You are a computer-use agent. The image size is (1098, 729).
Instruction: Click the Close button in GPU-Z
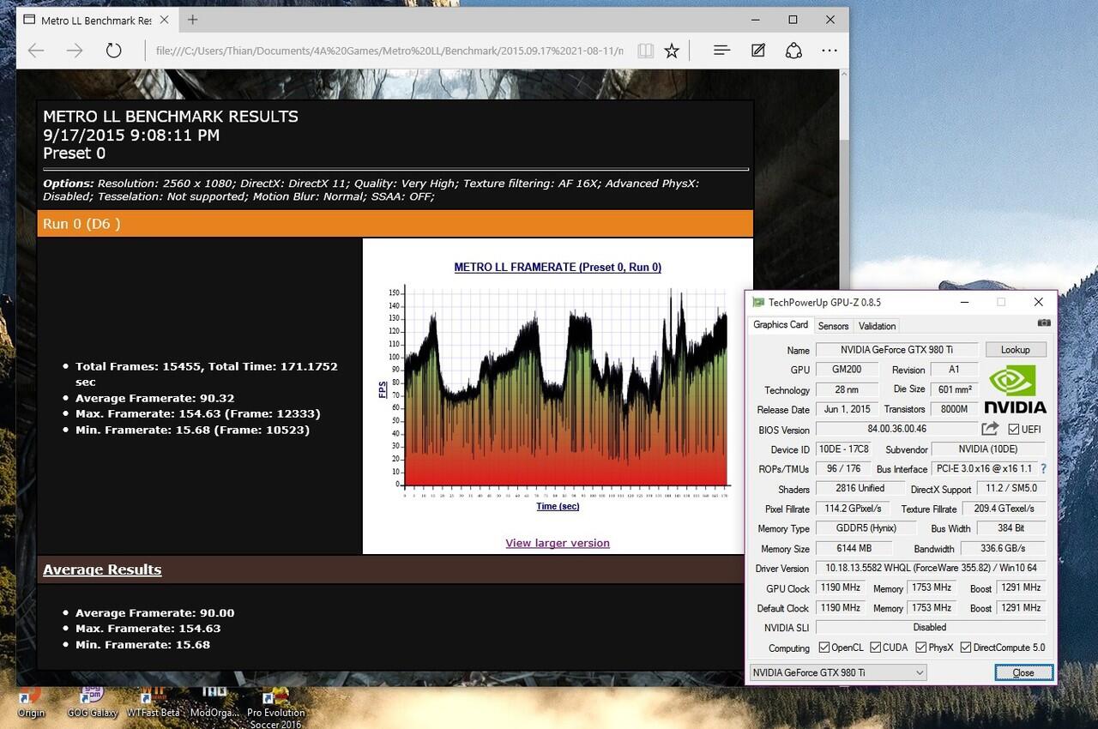click(1023, 672)
